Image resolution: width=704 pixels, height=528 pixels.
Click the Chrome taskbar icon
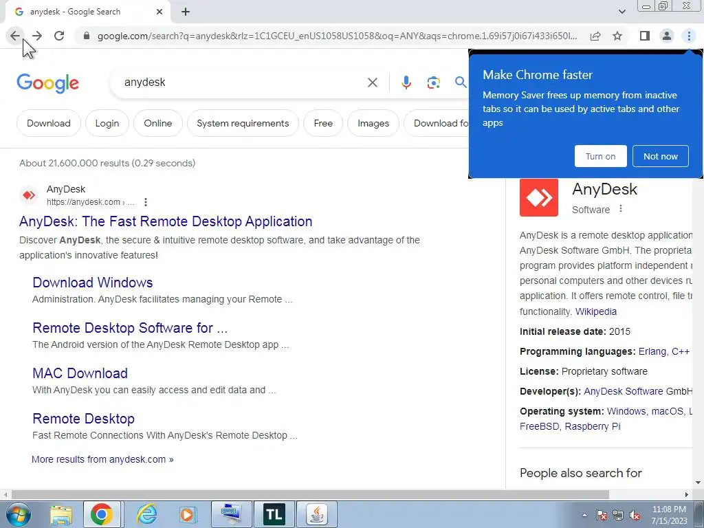click(102, 514)
